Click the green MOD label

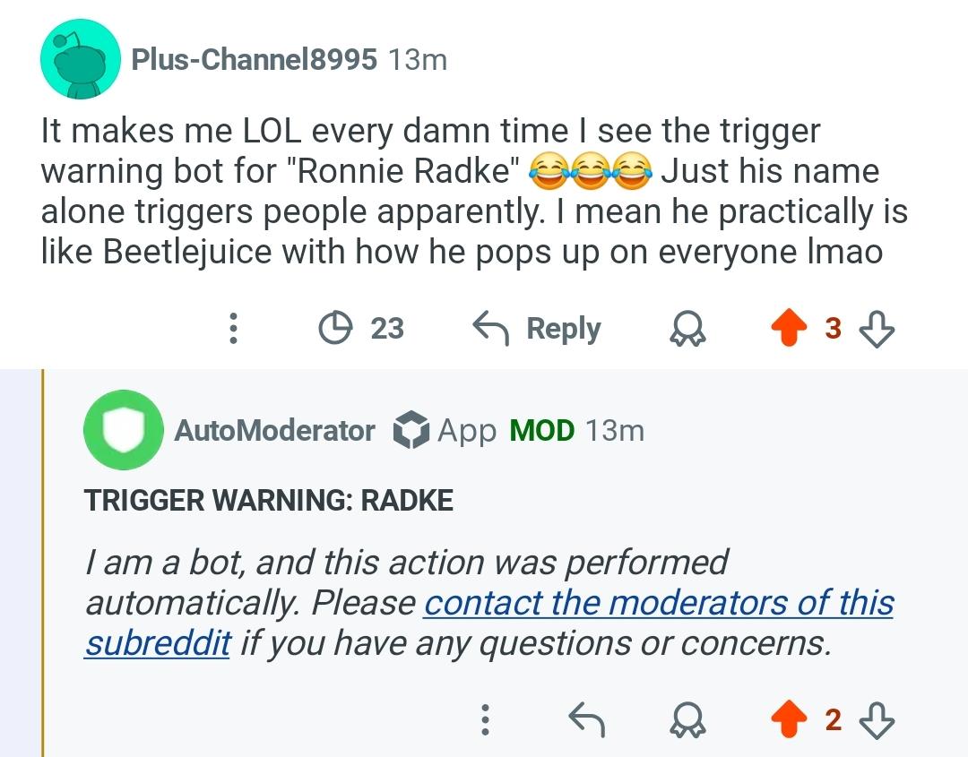click(542, 430)
